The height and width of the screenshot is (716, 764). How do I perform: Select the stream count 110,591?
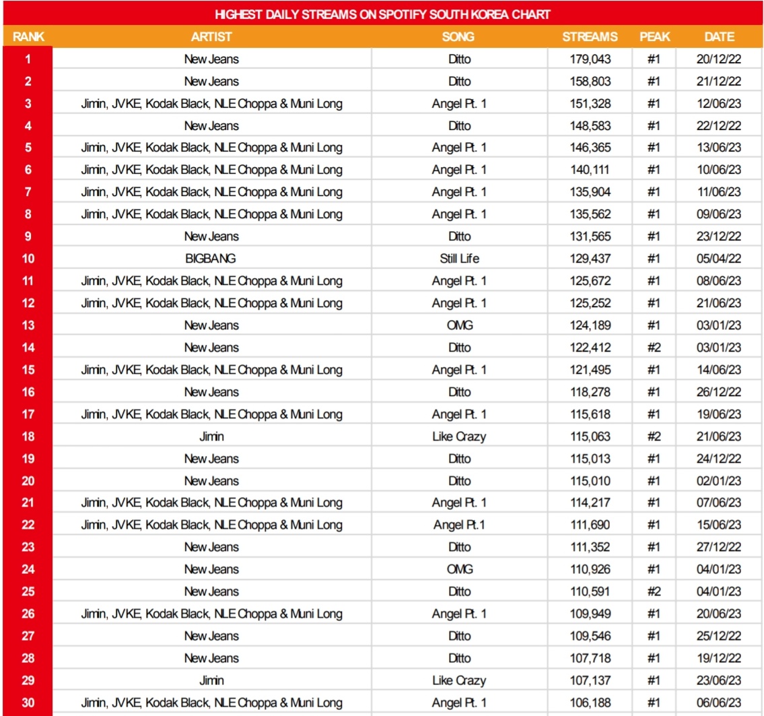coord(590,591)
